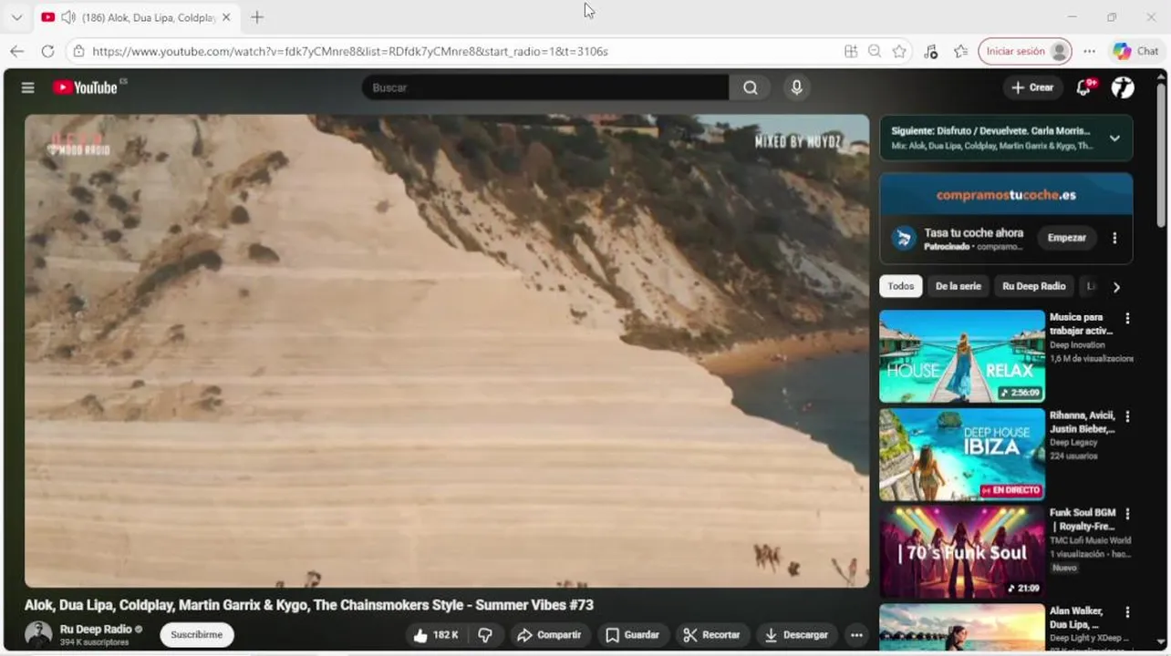This screenshot has width=1171, height=656.
Task: Add page to favorites with star icon
Action: tap(899, 51)
